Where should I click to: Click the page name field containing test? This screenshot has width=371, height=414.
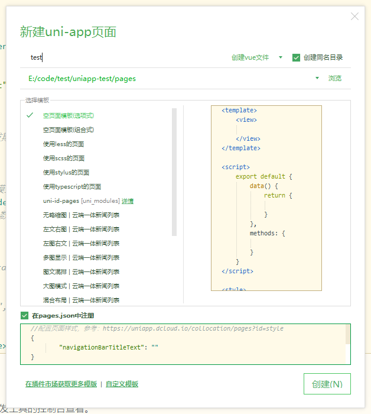coord(124,57)
